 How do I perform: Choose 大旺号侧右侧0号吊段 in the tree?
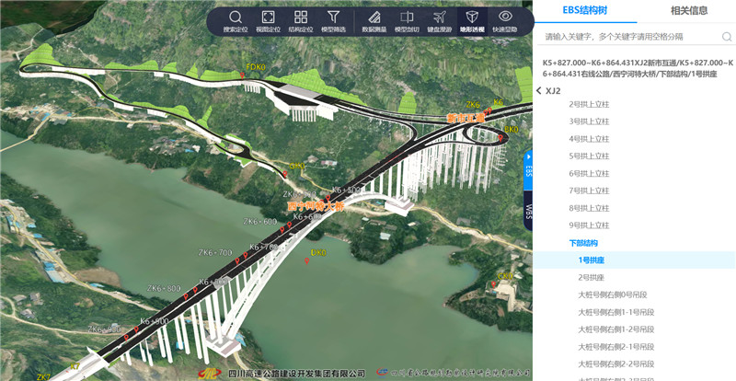(615, 294)
